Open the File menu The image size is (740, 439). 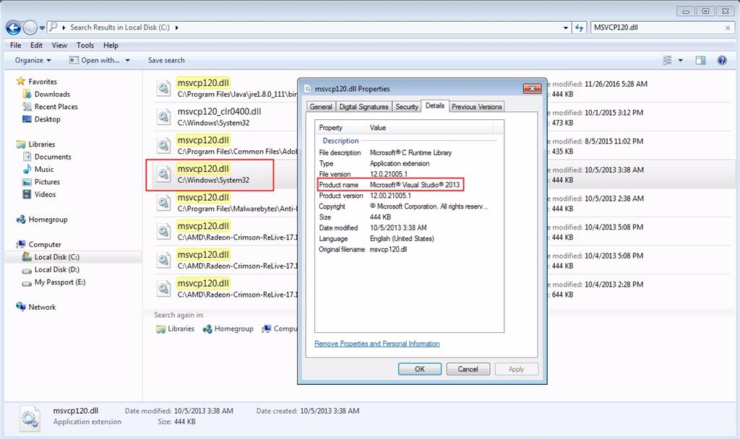pos(16,45)
